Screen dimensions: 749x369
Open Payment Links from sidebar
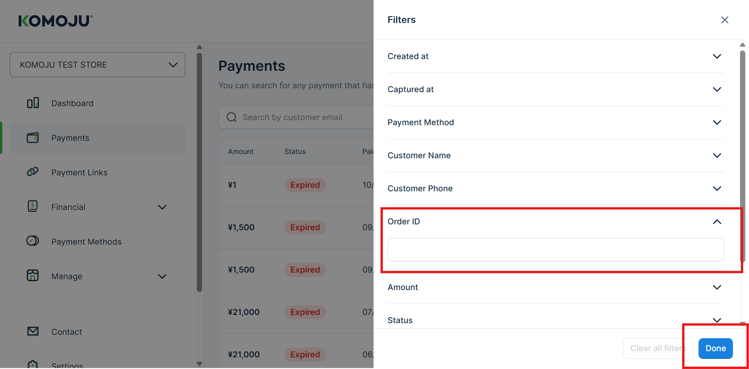(x=79, y=173)
